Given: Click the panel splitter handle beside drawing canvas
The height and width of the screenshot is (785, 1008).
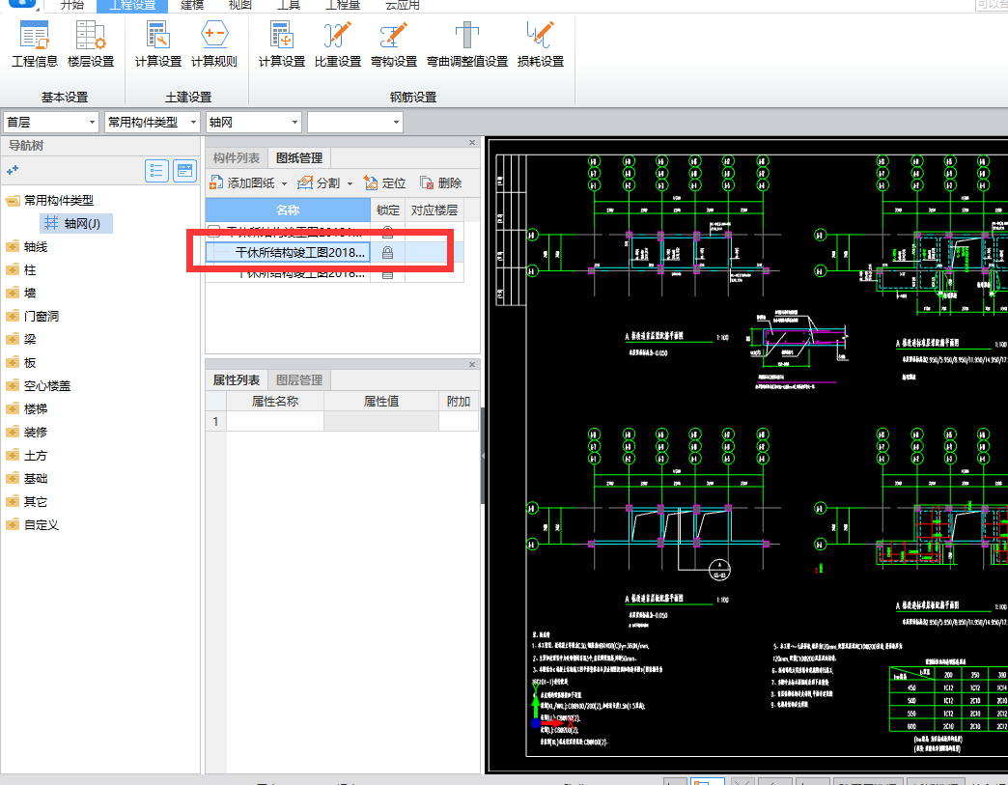Looking at the screenshot, I should click(483, 456).
